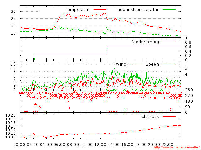Click the 16:00 time axis label
This screenshot has width=201, height=150.
(127, 145)
